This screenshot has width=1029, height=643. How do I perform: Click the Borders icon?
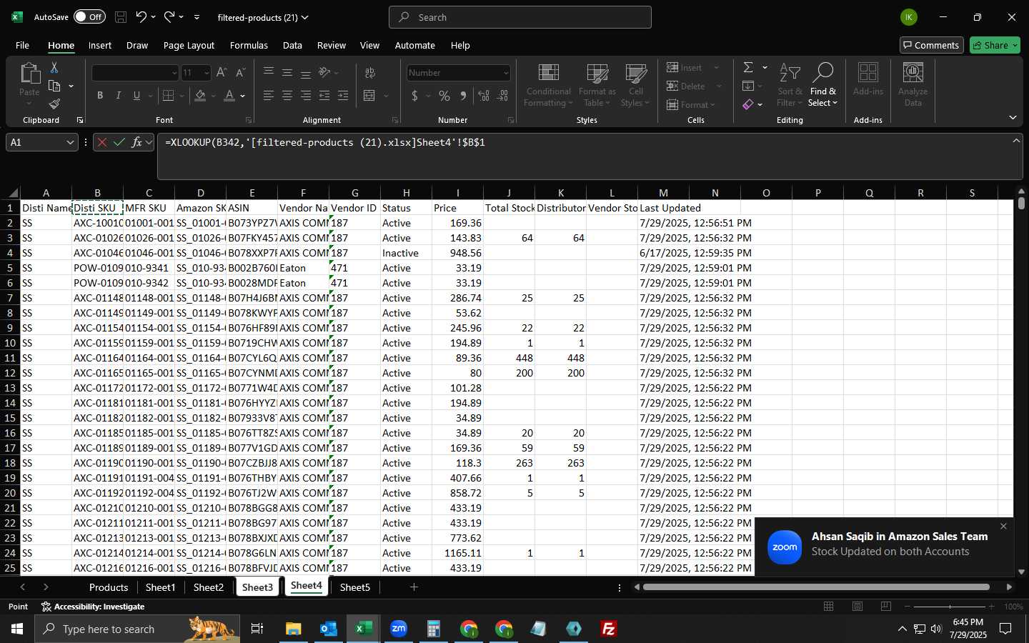169,95
